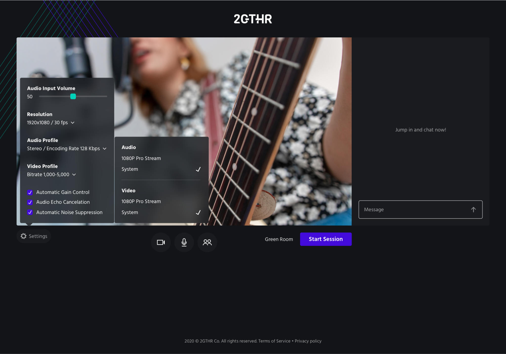This screenshot has width=506, height=354.
Task: Choose System under Video
Action: [130, 212]
